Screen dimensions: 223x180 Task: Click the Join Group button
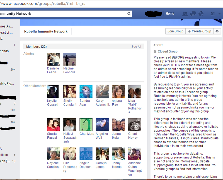(x=175, y=31)
